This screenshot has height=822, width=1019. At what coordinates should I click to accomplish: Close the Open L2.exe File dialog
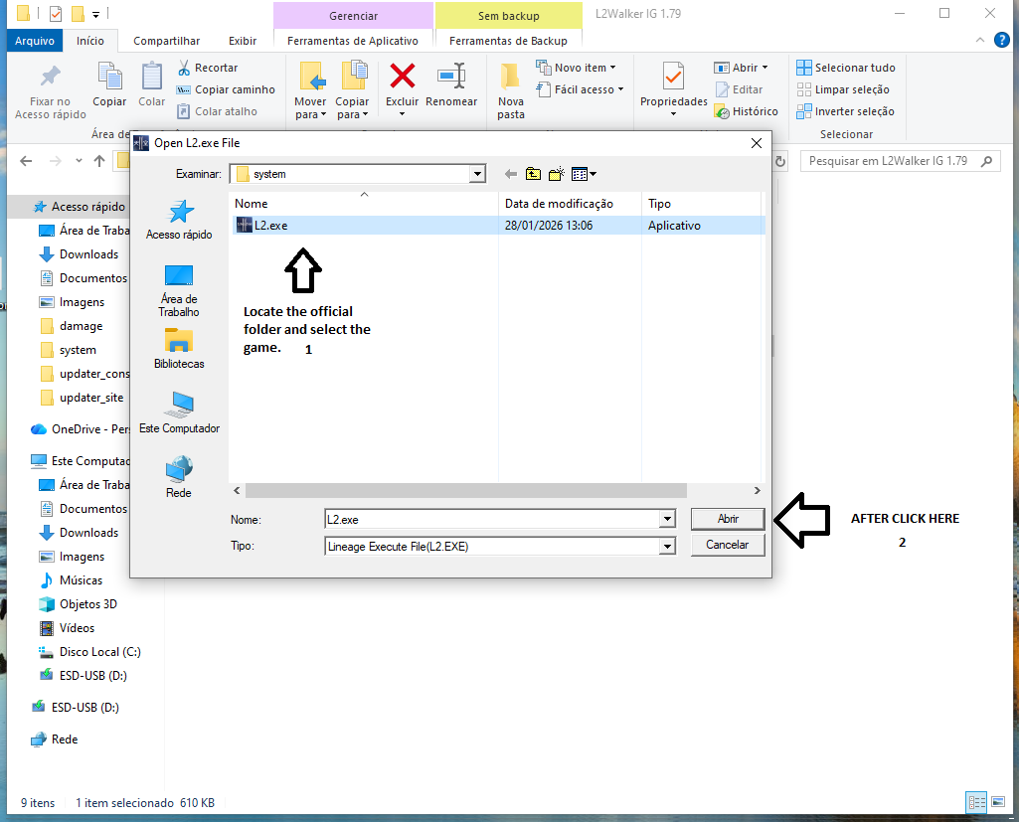click(x=757, y=143)
